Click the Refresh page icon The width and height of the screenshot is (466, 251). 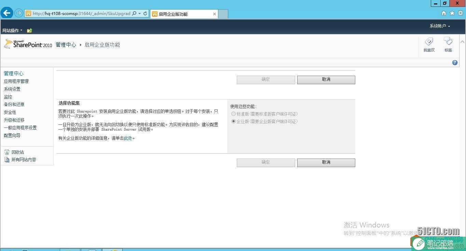145,13
